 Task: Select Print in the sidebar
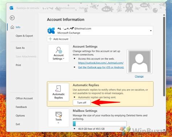19,65
